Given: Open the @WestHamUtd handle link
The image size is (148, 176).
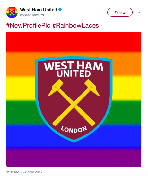Looking at the screenshot, I should click(32, 15).
